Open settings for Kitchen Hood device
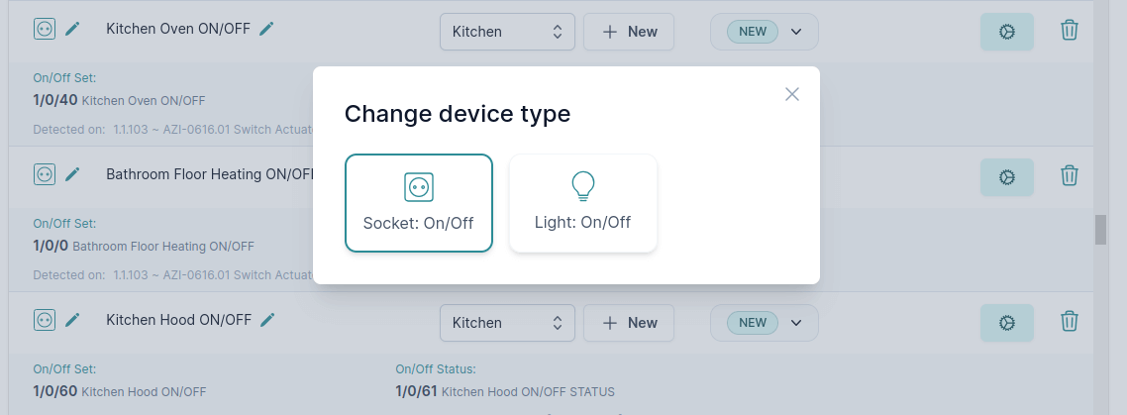This screenshot has width=1127, height=415. click(x=1006, y=323)
